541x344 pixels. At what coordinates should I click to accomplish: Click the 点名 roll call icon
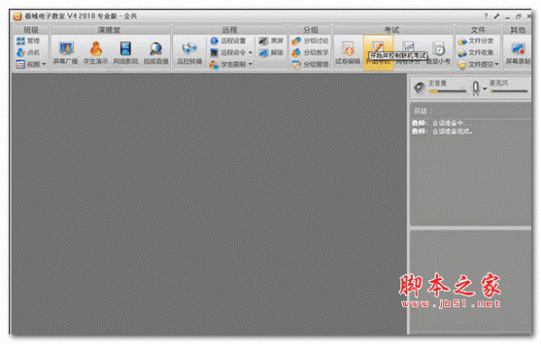(x=21, y=52)
